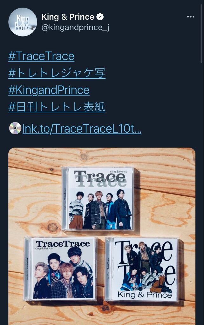
Task: Click the top center Trace CD case
Action: click(98, 199)
